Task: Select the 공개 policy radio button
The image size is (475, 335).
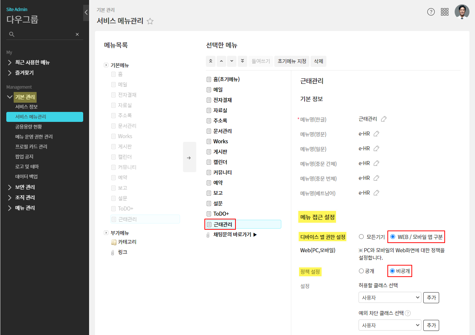Action: (x=362, y=271)
